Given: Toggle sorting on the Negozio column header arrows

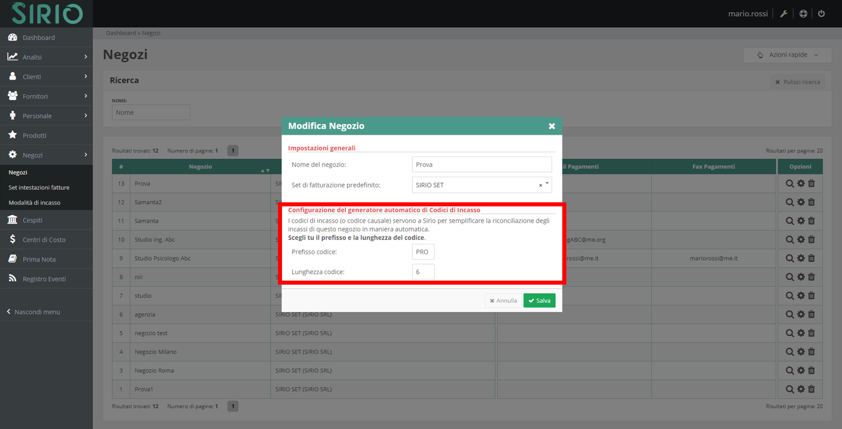Looking at the screenshot, I should 265,170.
